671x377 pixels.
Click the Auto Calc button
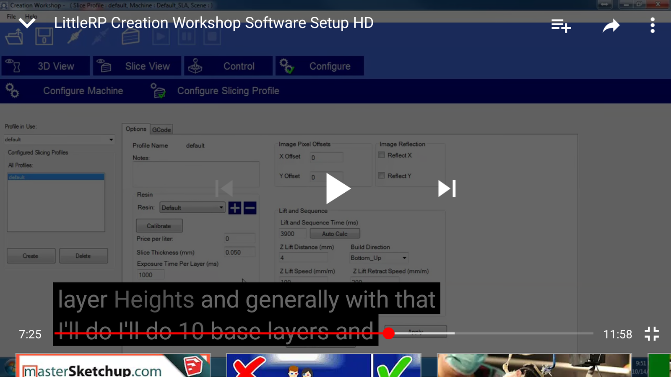tap(335, 234)
